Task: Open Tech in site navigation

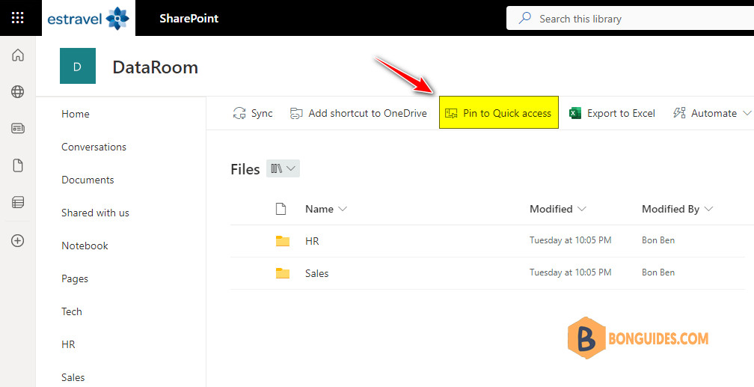Action: click(x=72, y=311)
